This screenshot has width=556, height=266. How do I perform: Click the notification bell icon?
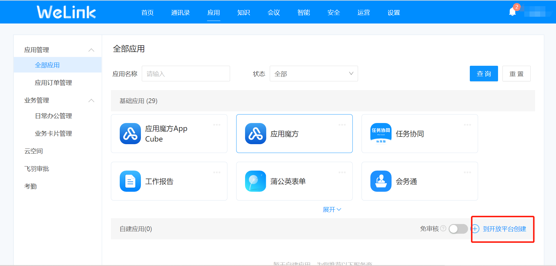pyautogui.click(x=512, y=12)
